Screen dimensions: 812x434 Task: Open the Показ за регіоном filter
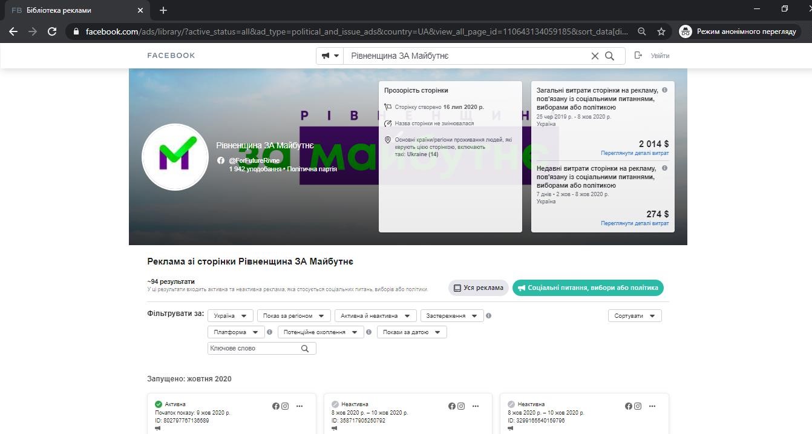294,316
